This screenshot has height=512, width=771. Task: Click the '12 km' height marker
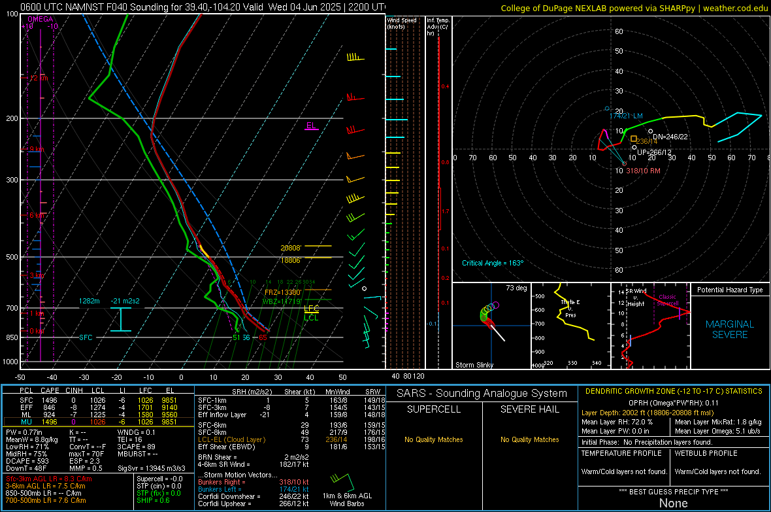[x=39, y=78]
